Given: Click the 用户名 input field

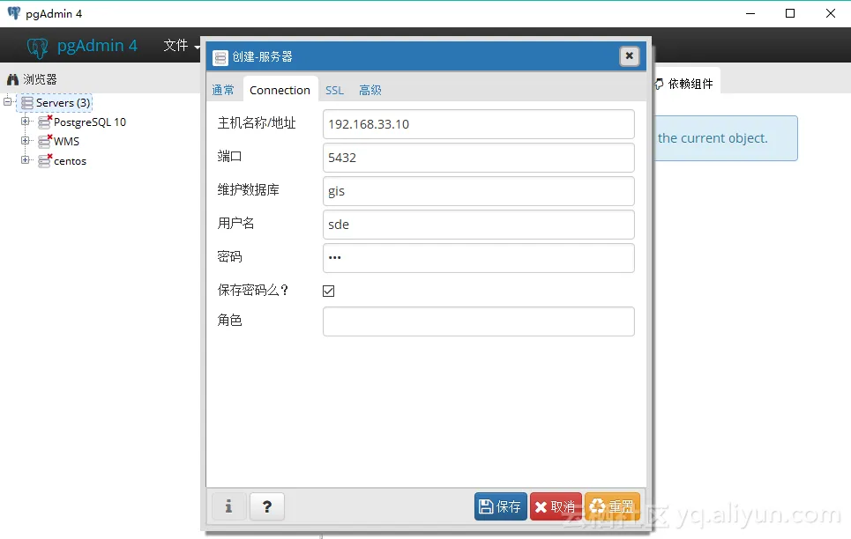Looking at the screenshot, I should (x=478, y=225).
